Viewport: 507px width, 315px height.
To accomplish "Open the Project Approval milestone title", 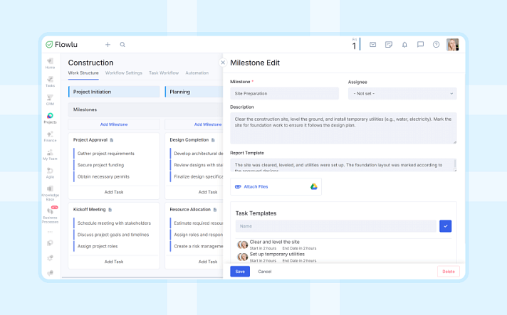I will (x=90, y=140).
